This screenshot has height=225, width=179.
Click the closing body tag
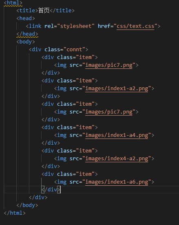click(27, 205)
